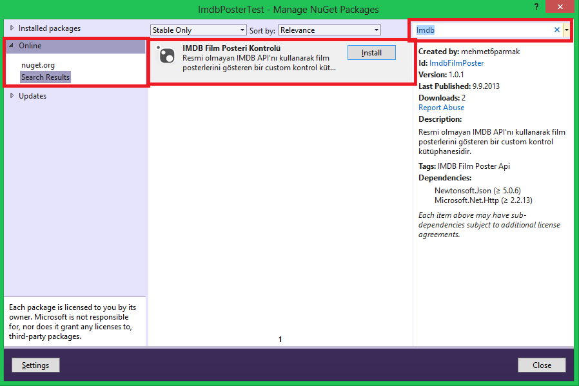Click the Created by mehmet6parmak text
579x386 pixels.
click(469, 52)
